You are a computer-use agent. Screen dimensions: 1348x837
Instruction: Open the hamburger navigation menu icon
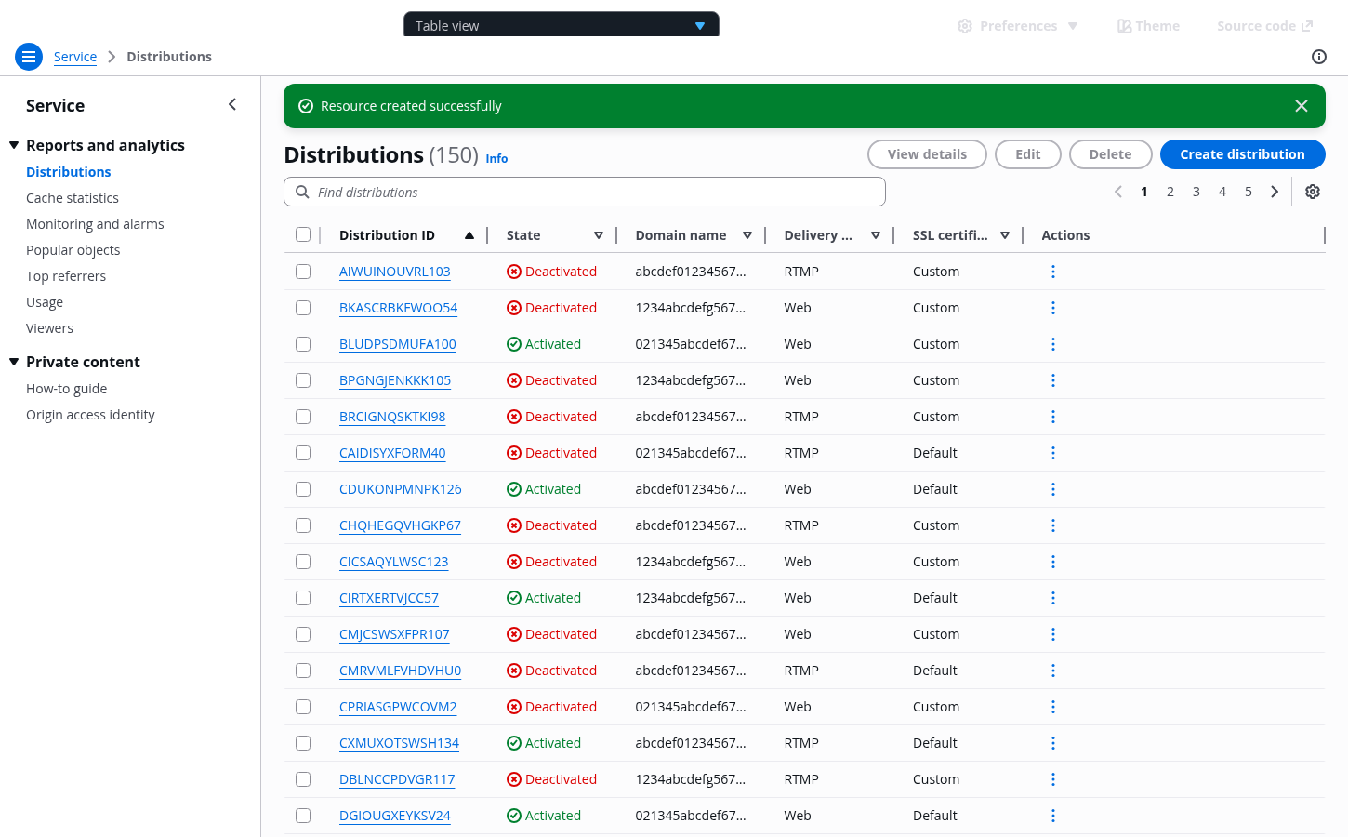click(x=29, y=57)
